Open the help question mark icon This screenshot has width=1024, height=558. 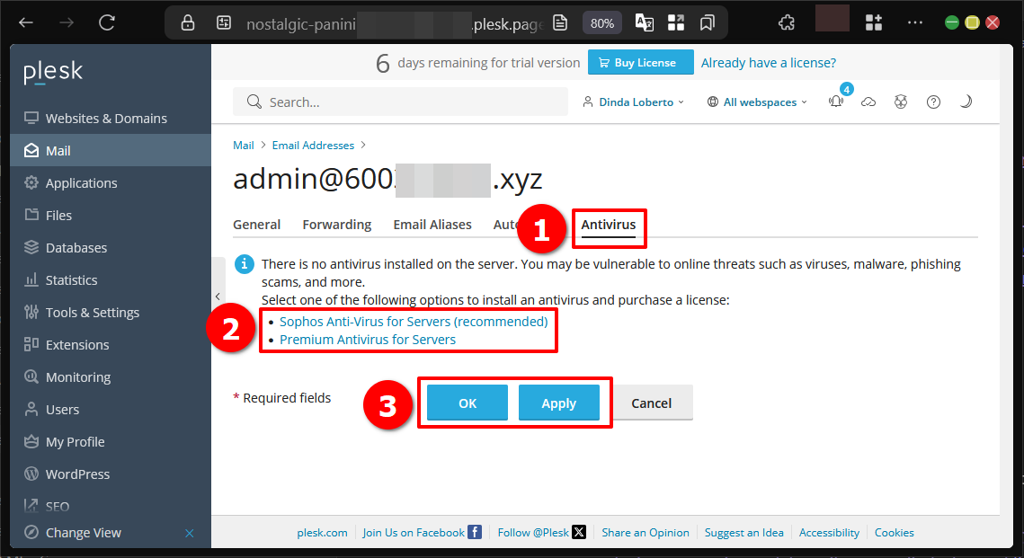click(933, 102)
